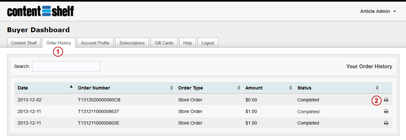Open the Gift Cards tab
Image resolution: width=406 pixels, height=140 pixels.
164,43
